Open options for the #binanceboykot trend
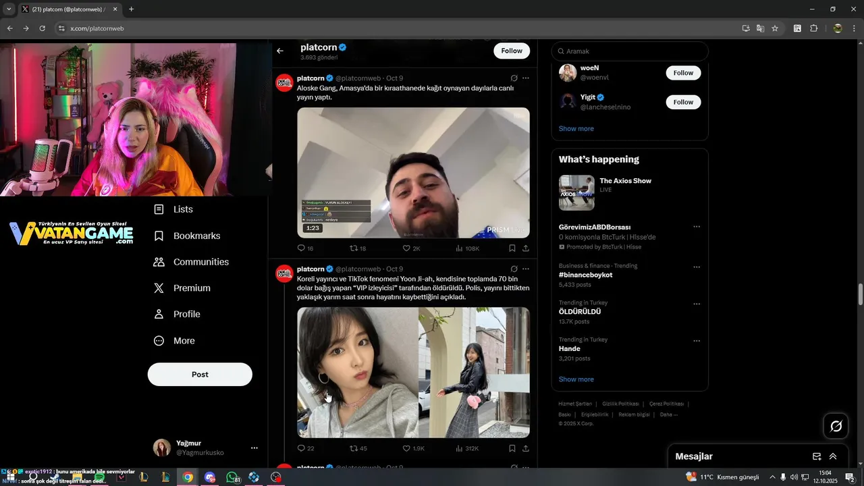864x486 pixels. click(697, 267)
